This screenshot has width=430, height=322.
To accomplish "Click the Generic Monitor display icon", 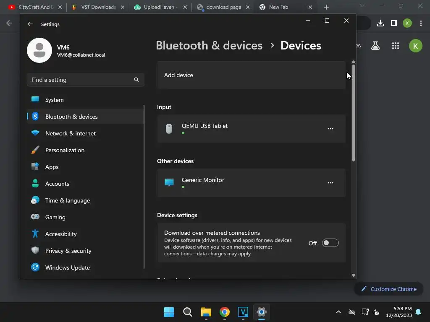I will 169,182.
